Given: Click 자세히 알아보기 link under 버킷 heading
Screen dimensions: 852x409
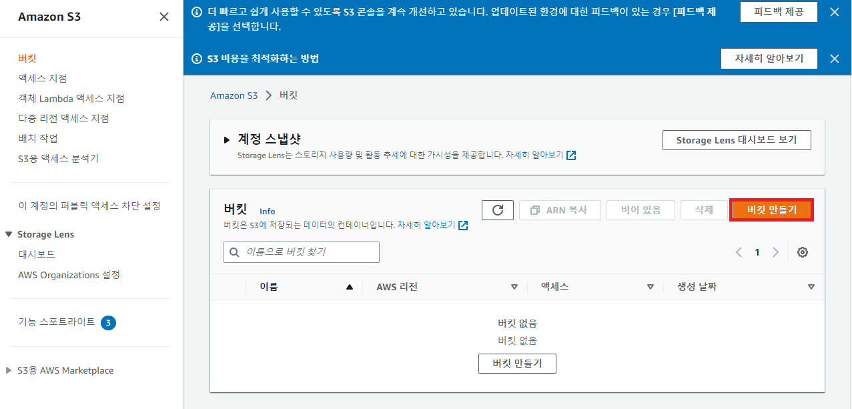Looking at the screenshot, I should [x=426, y=226].
